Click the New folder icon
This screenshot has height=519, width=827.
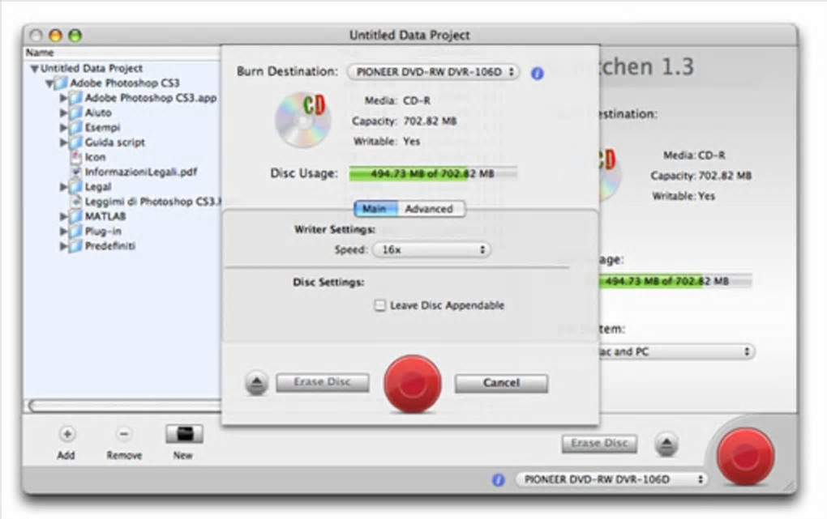[184, 434]
